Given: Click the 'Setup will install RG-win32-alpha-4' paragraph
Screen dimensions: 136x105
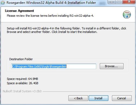Looking at the screenshot, I should [x=67, y=30].
